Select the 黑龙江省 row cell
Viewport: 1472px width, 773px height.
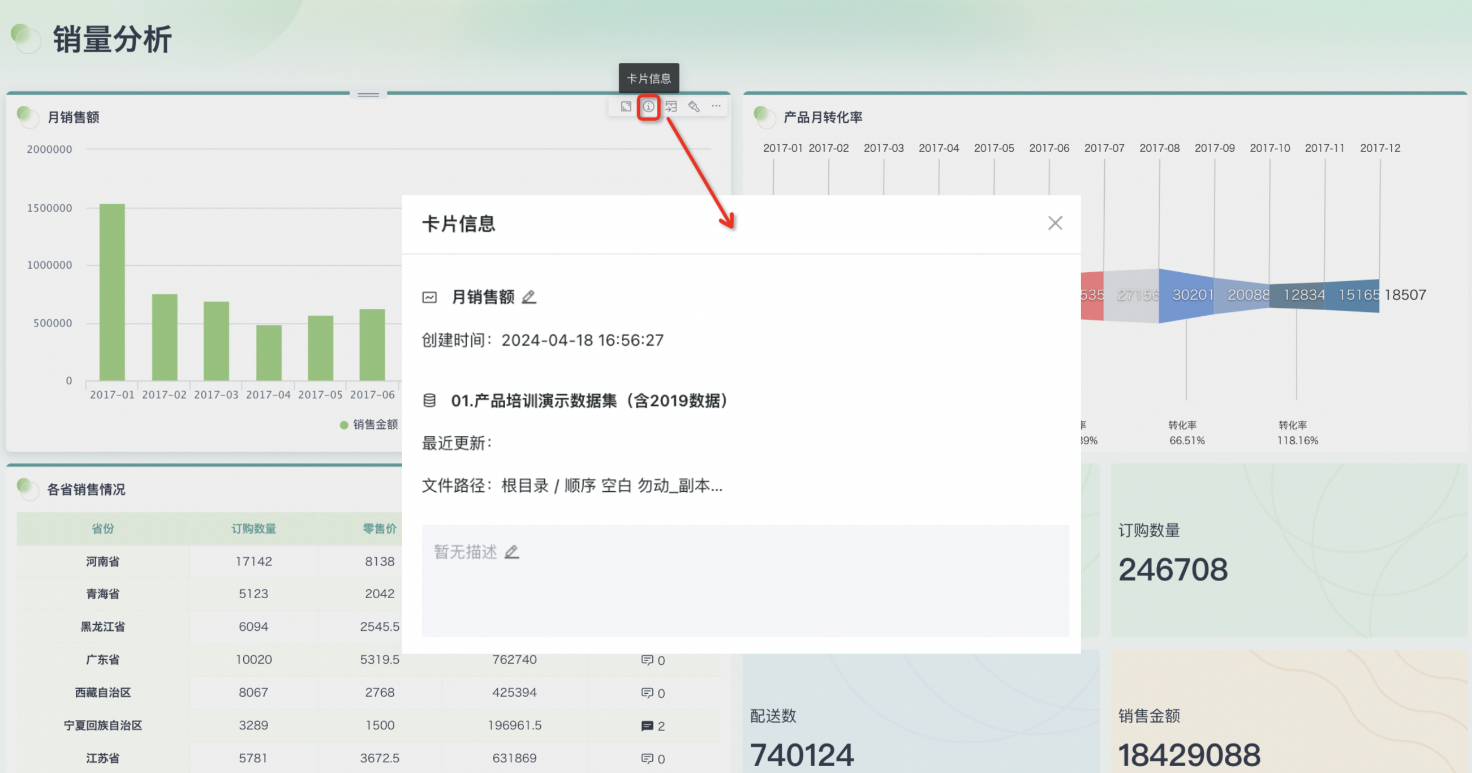103,626
